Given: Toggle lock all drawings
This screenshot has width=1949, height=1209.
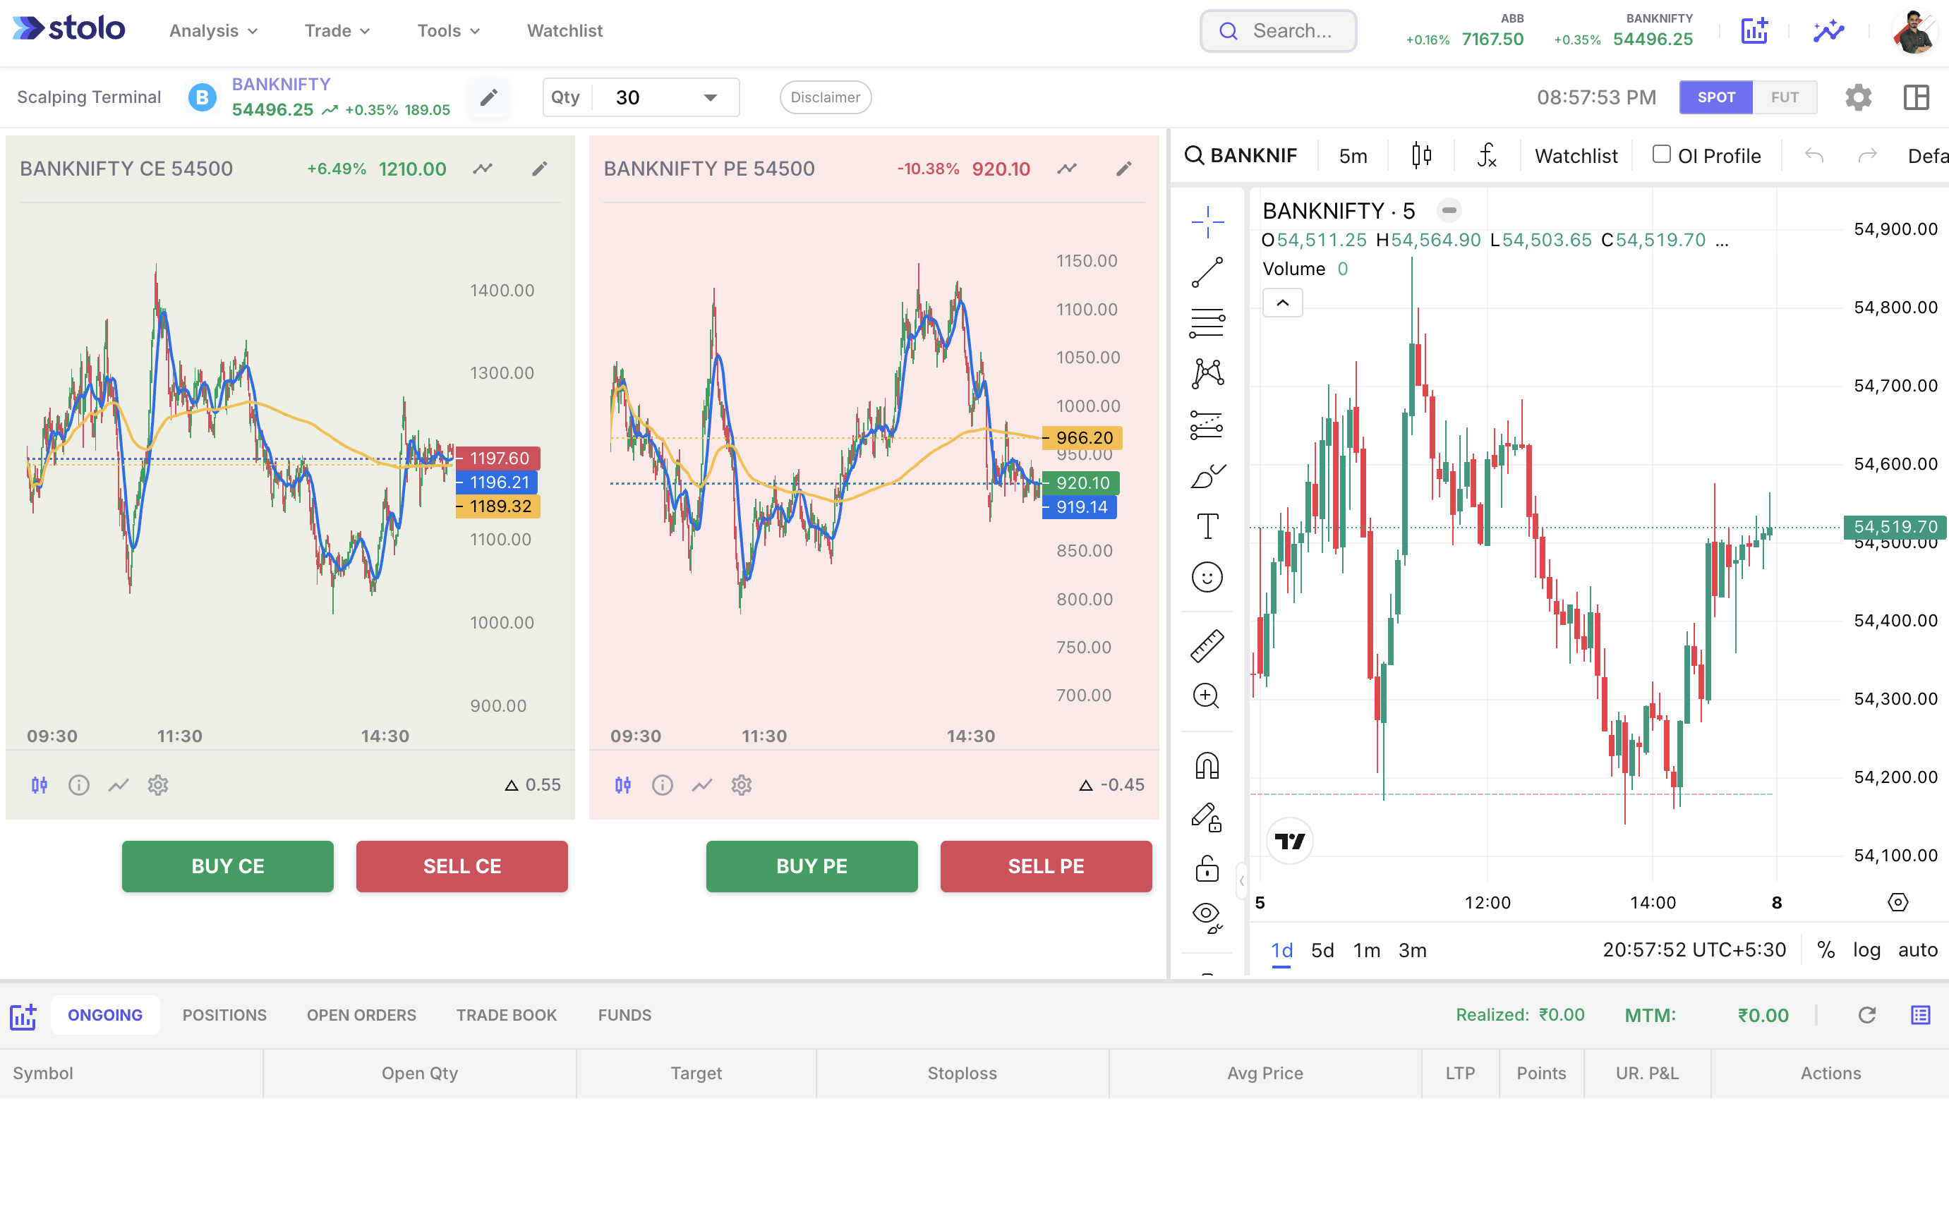Looking at the screenshot, I should (1207, 868).
